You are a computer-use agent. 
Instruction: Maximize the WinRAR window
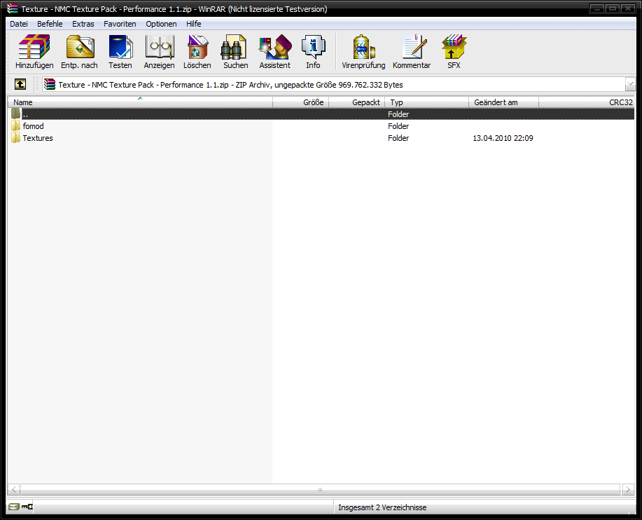click(x=613, y=8)
